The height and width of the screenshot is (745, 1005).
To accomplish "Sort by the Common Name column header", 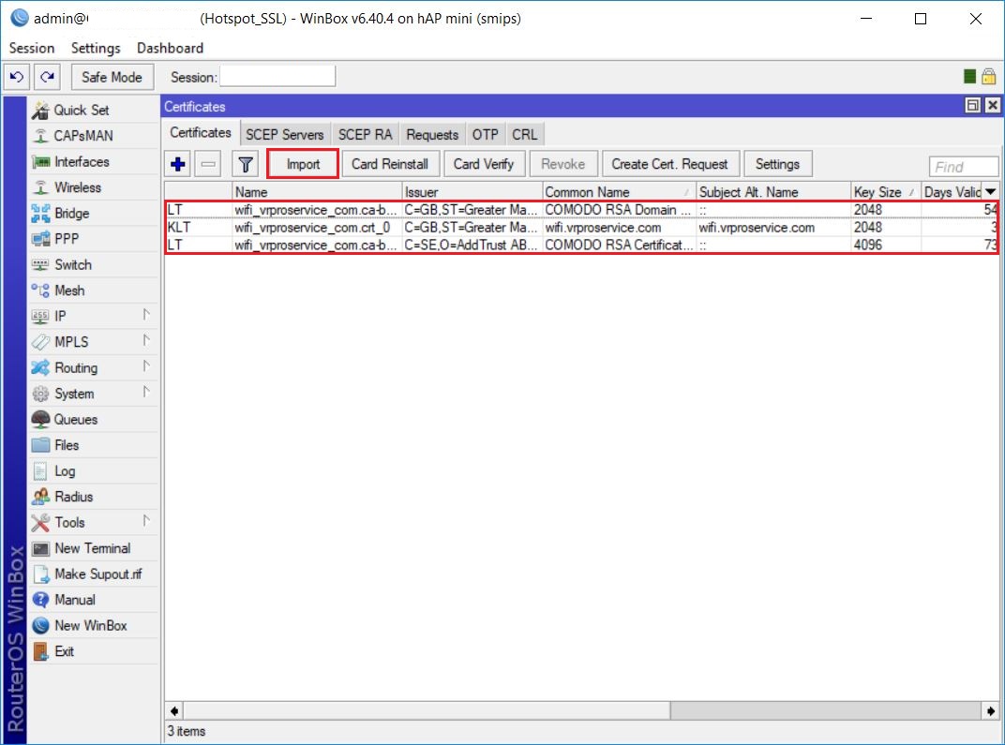I will tap(619, 191).
